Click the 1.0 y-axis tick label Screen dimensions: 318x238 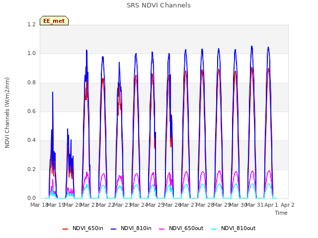point(31,54)
